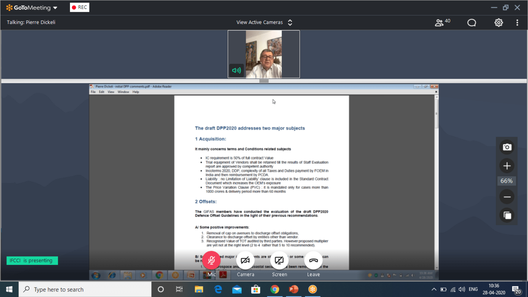Viewport: 528px width, 297px height.
Task: Click the pop-out shared screen window icon
Action: tap(507, 215)
